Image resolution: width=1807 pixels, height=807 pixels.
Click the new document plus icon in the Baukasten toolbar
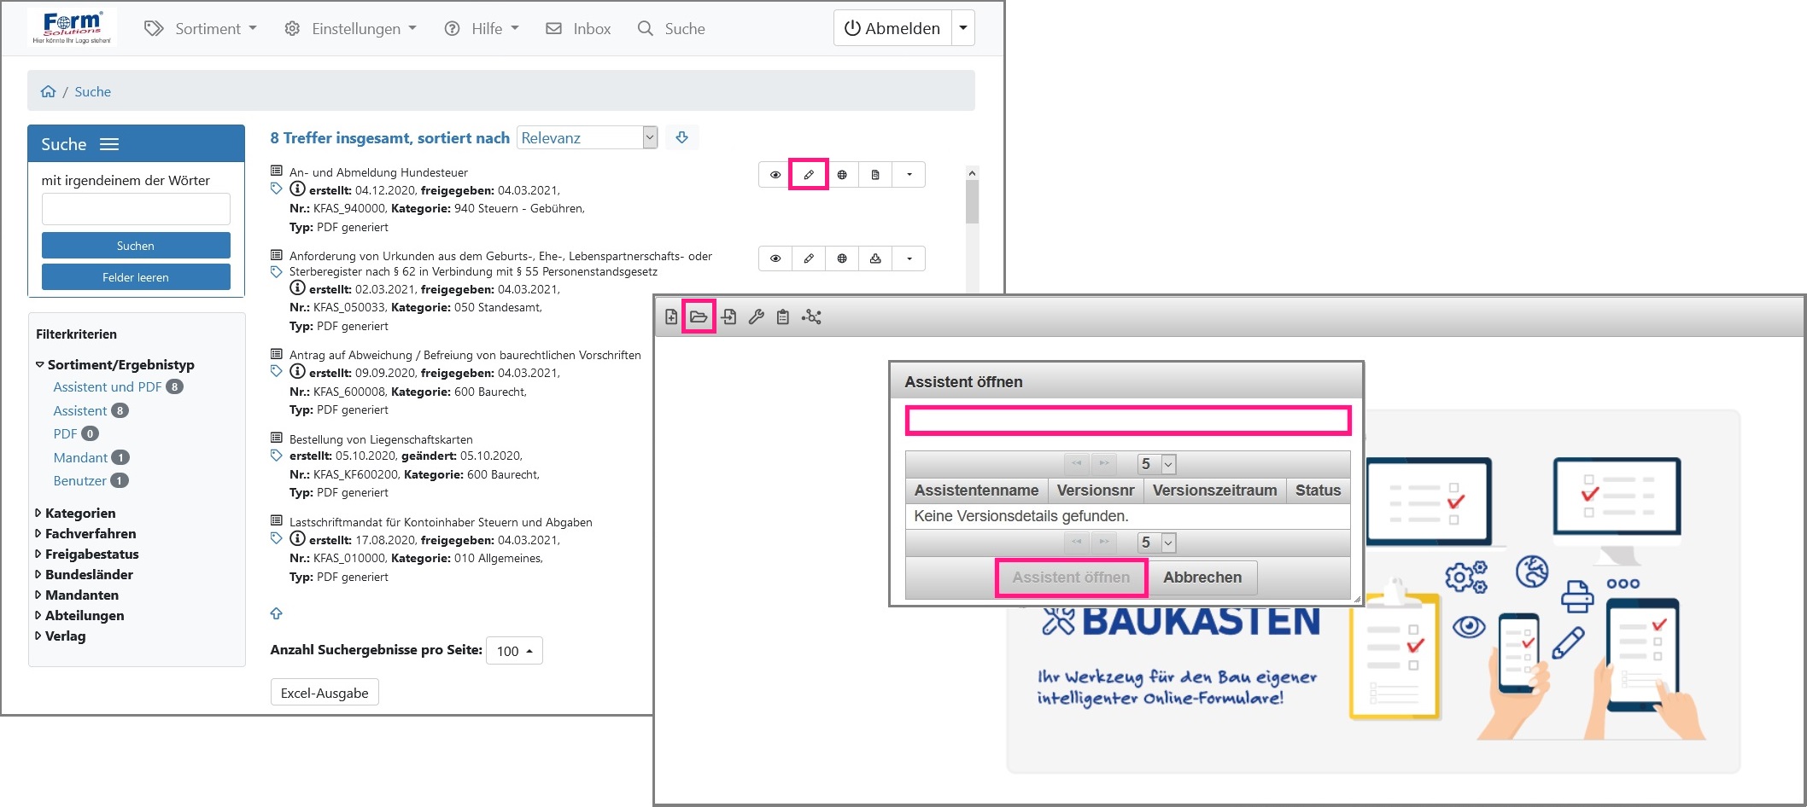tap(671, 317)
